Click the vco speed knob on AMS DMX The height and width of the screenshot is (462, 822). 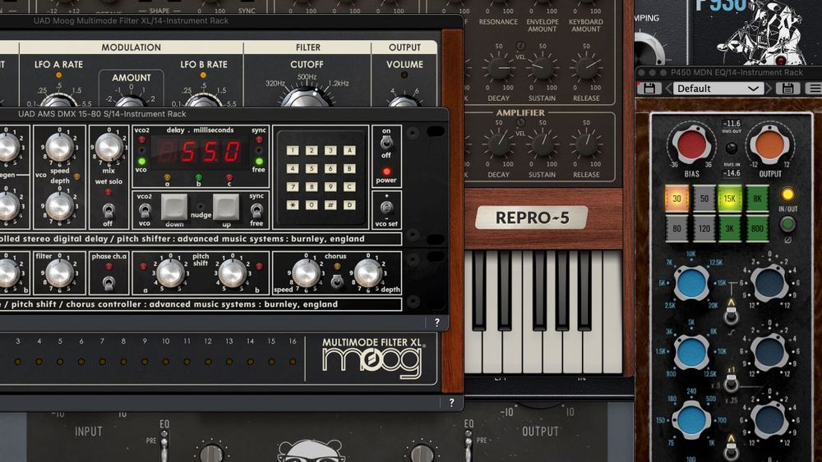(x=60, y=147)
